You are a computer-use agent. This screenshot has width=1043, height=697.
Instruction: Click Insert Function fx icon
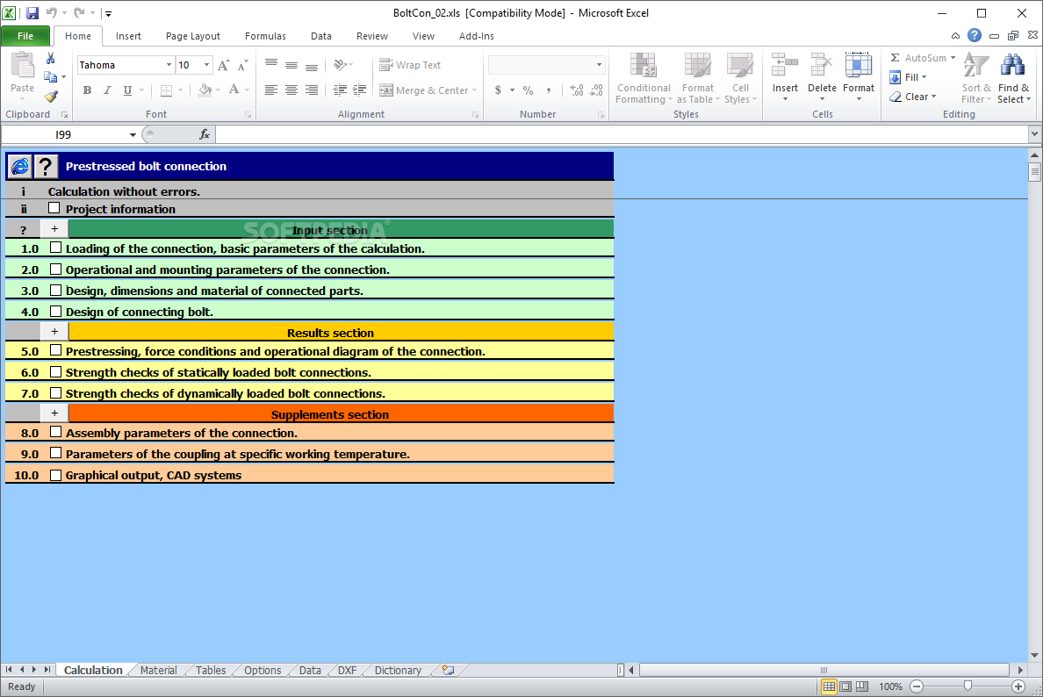(205, 134)
